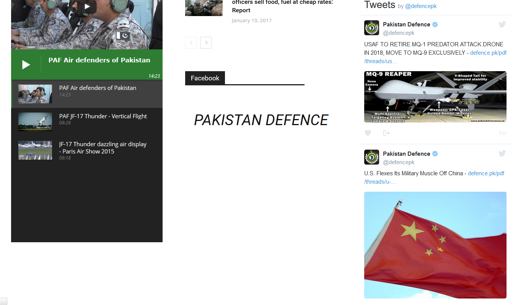This screenshot has height=305, width=531.
Task: Click verified badge on MQ-1 Predator tweet
Action: [x=435, y=24]
